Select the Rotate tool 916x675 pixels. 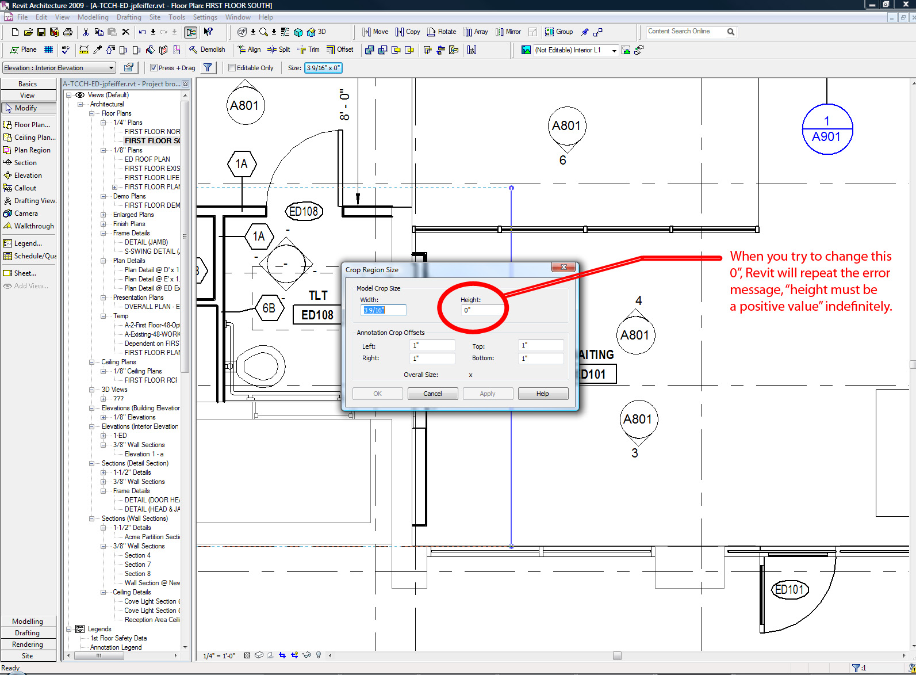441,32
